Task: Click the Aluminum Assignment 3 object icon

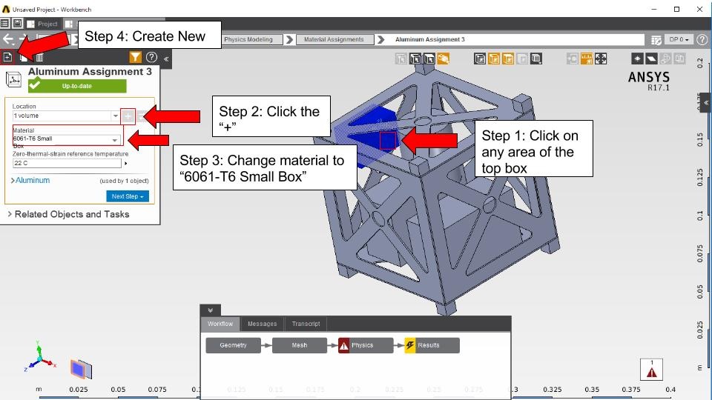Action: pyautogui.click(x=13, y=79)
